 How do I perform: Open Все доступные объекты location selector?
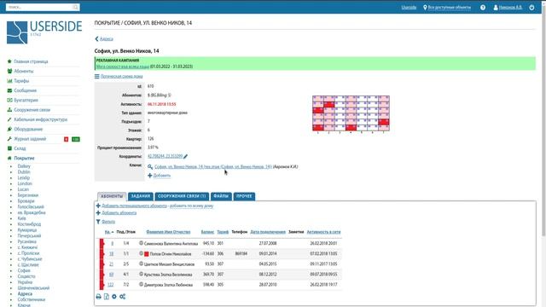[450, 8]
